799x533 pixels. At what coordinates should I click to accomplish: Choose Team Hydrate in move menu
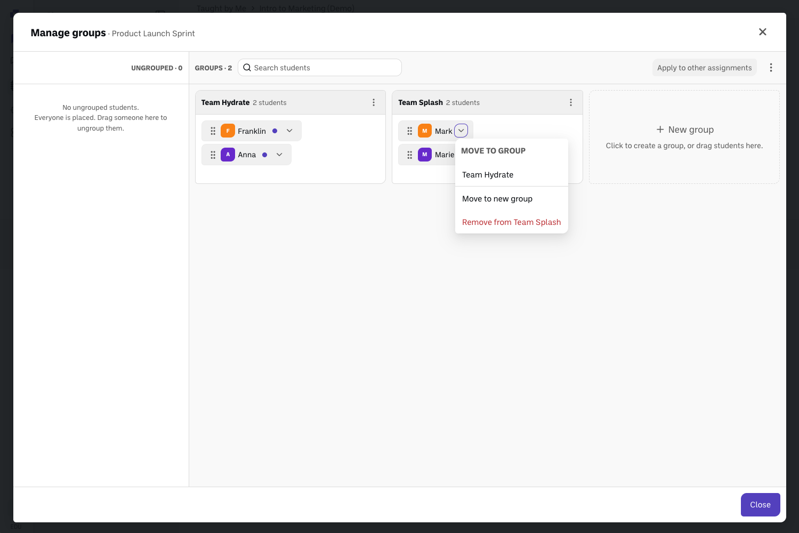coord(511,175)
